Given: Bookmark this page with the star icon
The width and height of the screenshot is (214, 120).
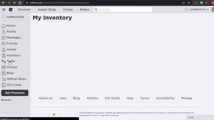Looking at the screenshot, I should (x=189, y=3).
